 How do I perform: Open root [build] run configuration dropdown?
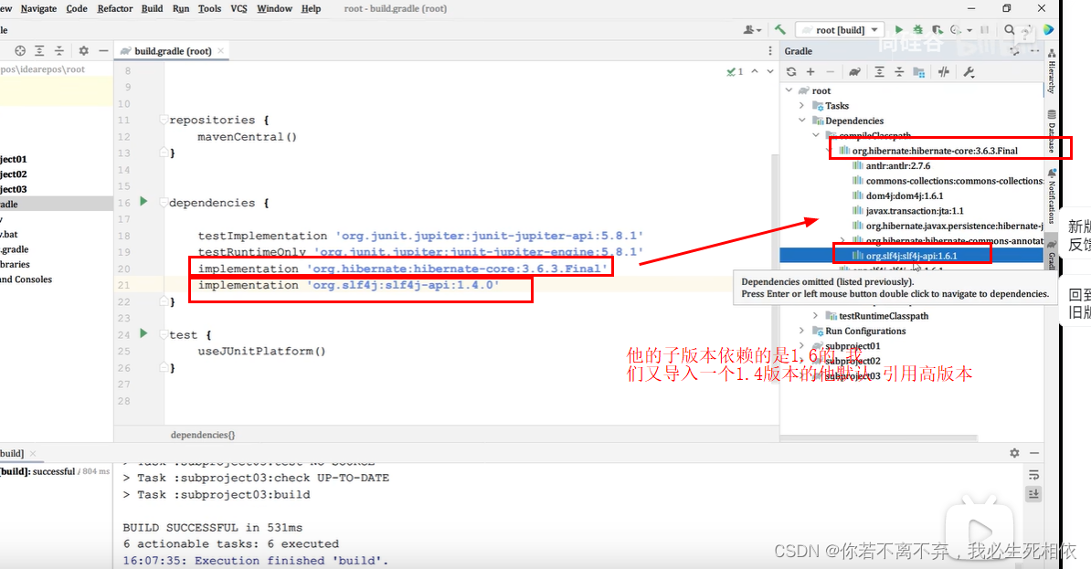pyautogui.click(x=840, y=30)
